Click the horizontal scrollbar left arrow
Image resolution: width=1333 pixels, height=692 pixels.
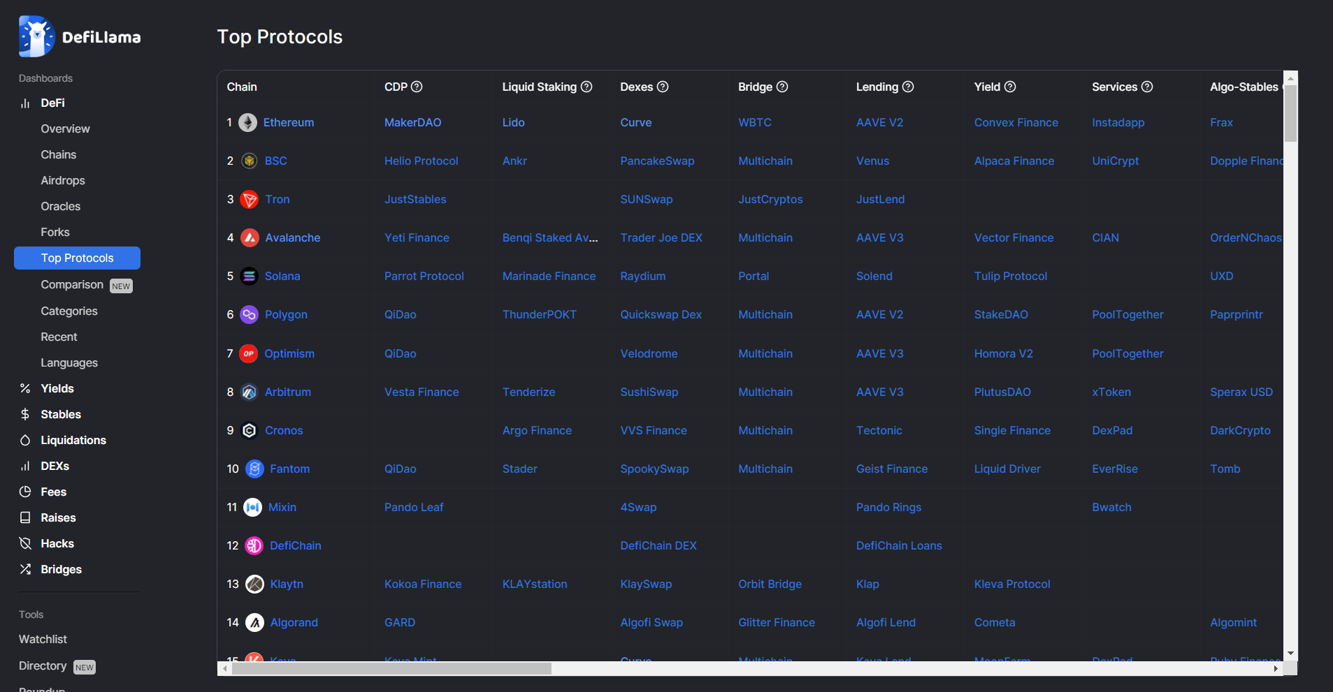pos(224,668)
